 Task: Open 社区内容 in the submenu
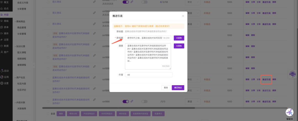click(x=22, y=84)
